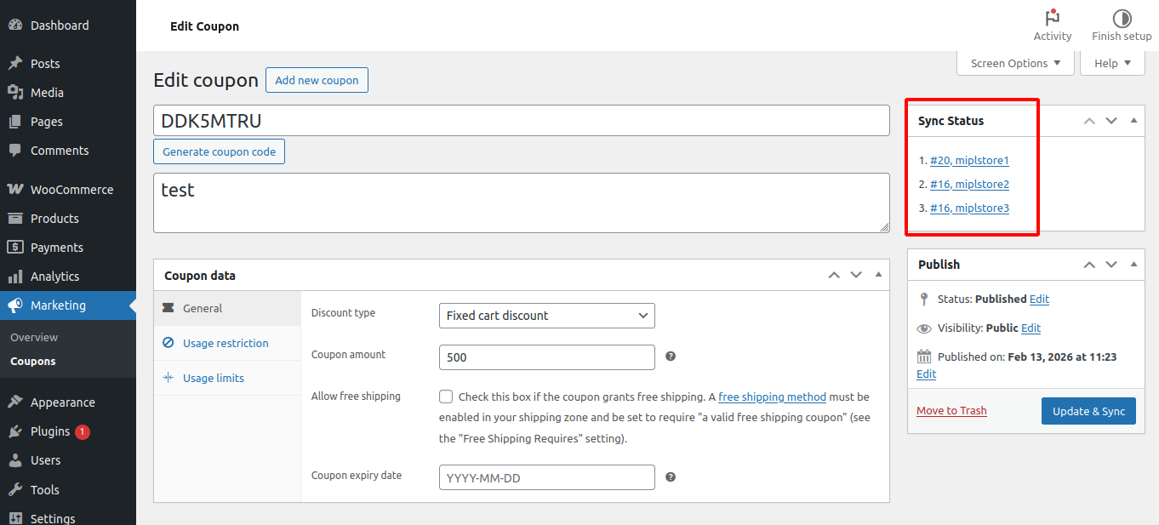
Task: Switch to the Usage limits tab
Action: (x=213, y=378)
